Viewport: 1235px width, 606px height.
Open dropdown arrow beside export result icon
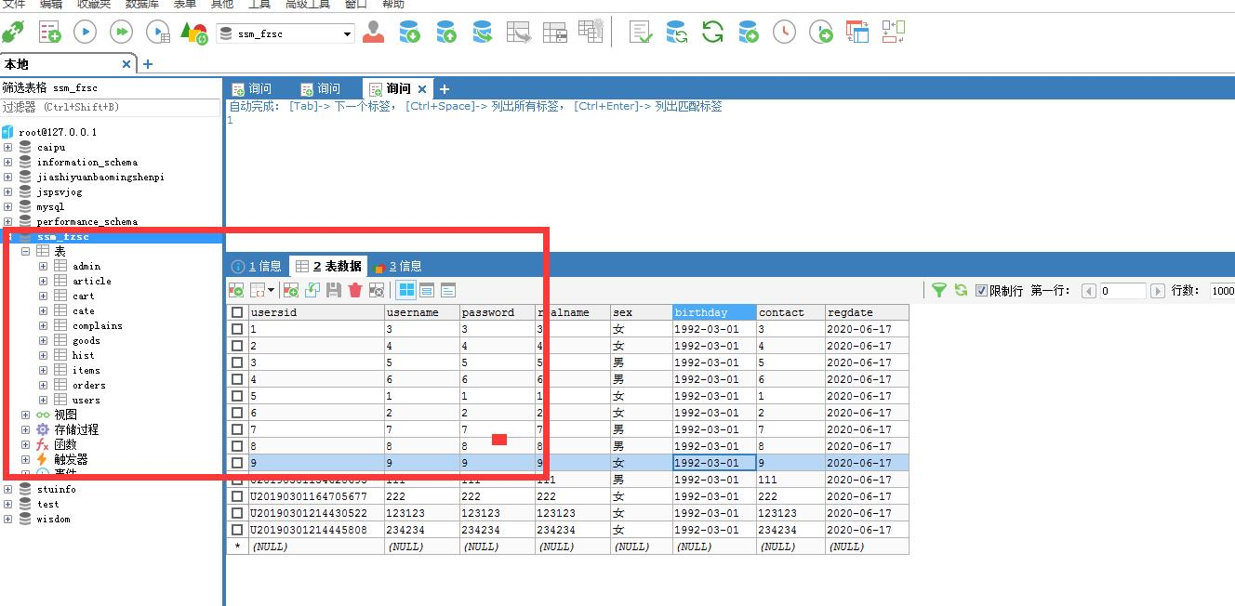click(270, 291)
